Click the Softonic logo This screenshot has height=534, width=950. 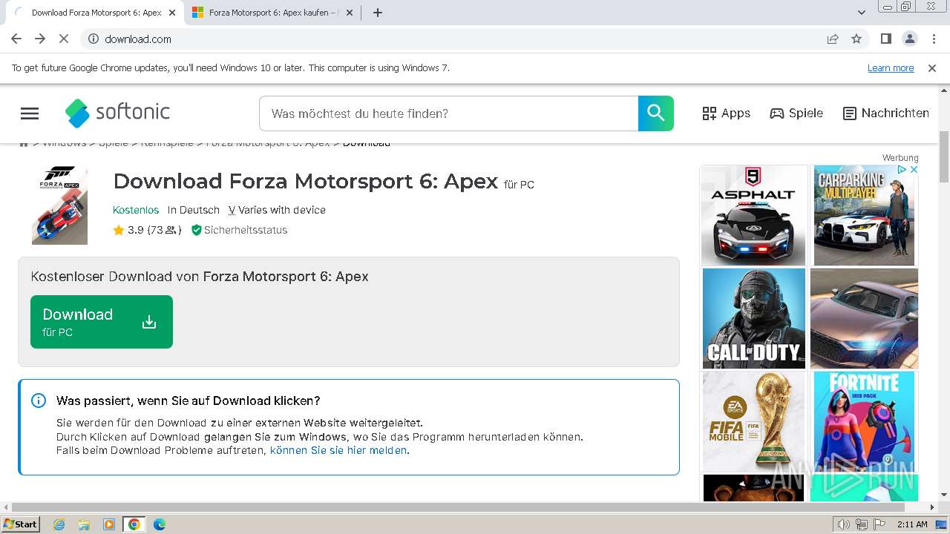(x=117, y=113)
